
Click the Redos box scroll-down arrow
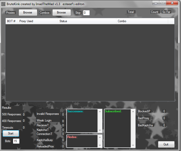click(100, 145)
